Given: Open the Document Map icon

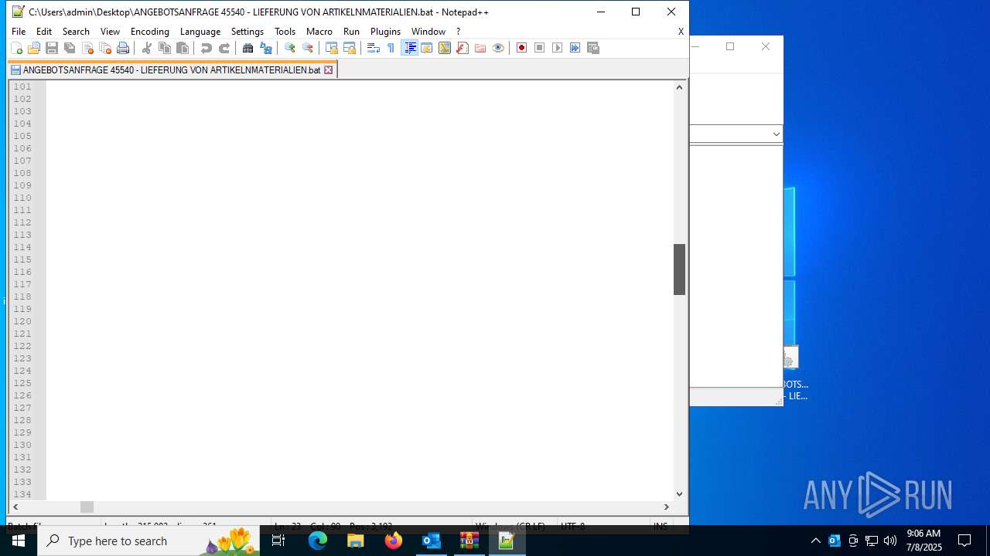Looking at the screenshot, I should point(445,48).
